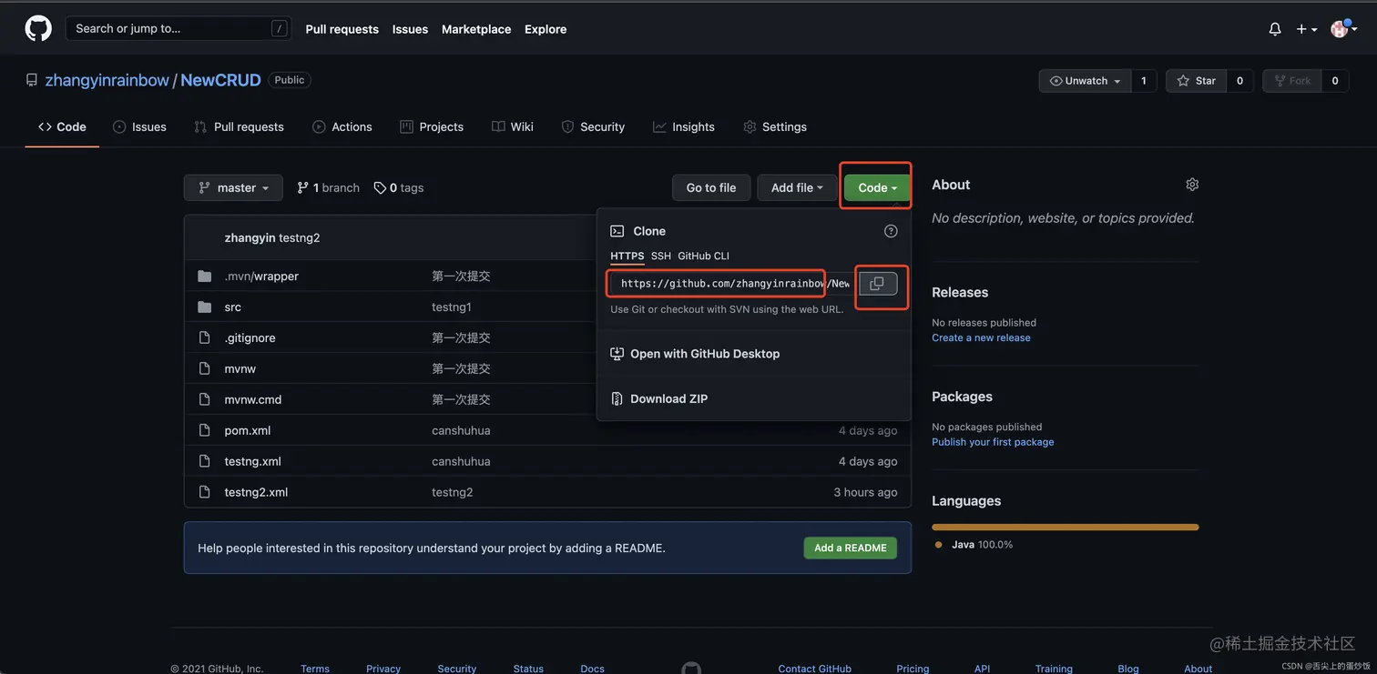Image resolution: width=1377 pixels, height=674 pixels.
Task: Open the zhangyinrainbow profile link
Action: pos(107,80)
